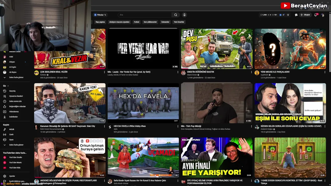Open more options for HEX DA FAVELA video

coord(178,126)
